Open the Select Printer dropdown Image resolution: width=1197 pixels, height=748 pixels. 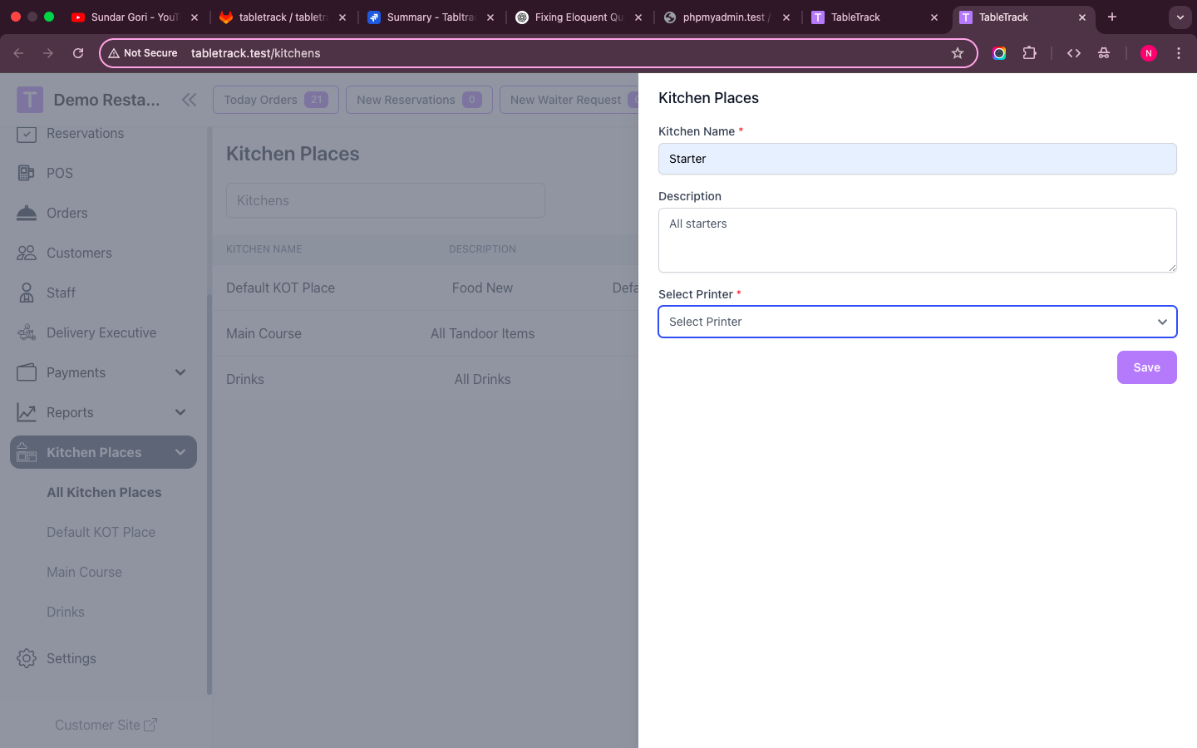(917, 322)
